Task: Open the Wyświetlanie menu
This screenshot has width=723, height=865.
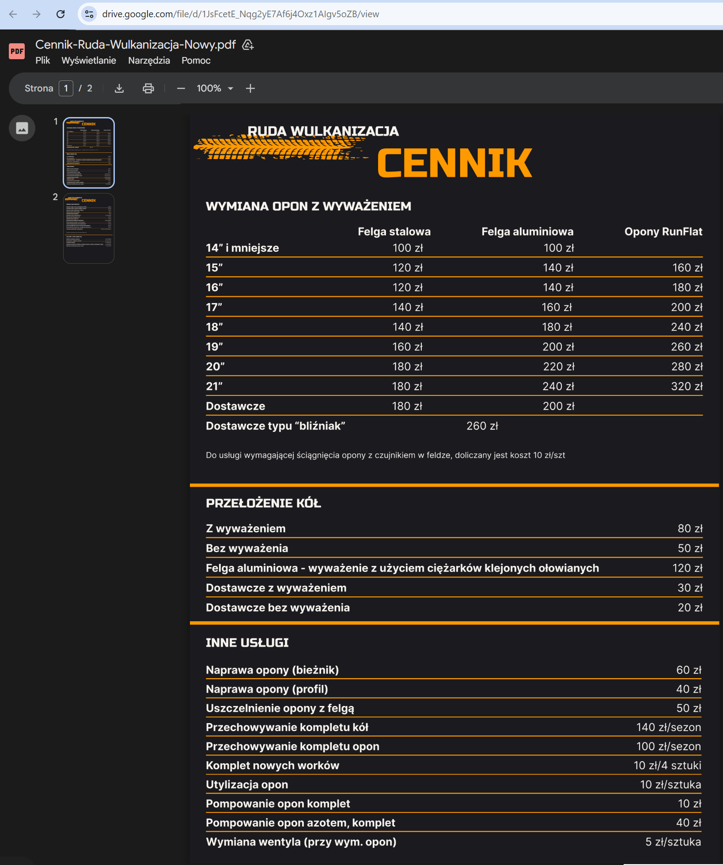Action: pyautogui.click(x=89, y=61)
